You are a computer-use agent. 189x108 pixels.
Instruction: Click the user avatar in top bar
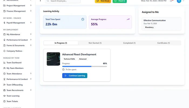[x=179, y=1]
